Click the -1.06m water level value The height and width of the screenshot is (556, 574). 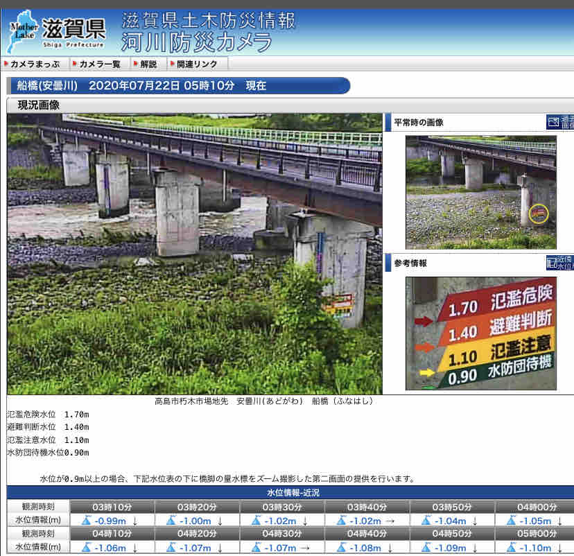point(110,548)
